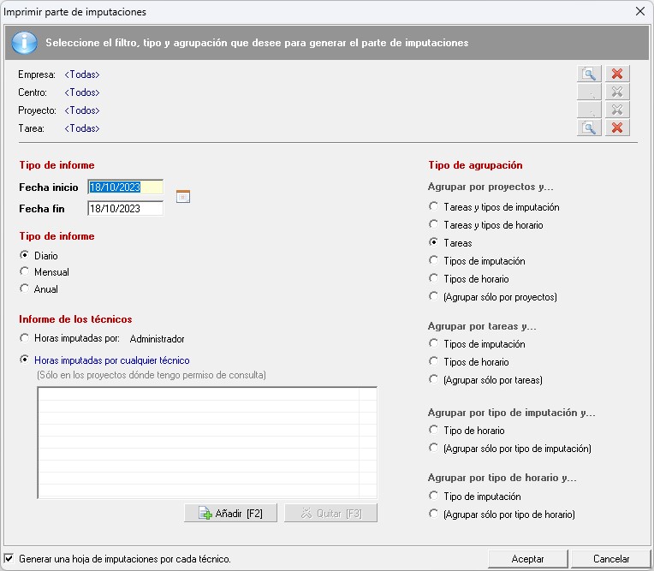Image resolution: width=654 pixels, height=571 pixels.
Task: Click inside the technicians list box
Action: pyautogui.click(x=206, y=442)
